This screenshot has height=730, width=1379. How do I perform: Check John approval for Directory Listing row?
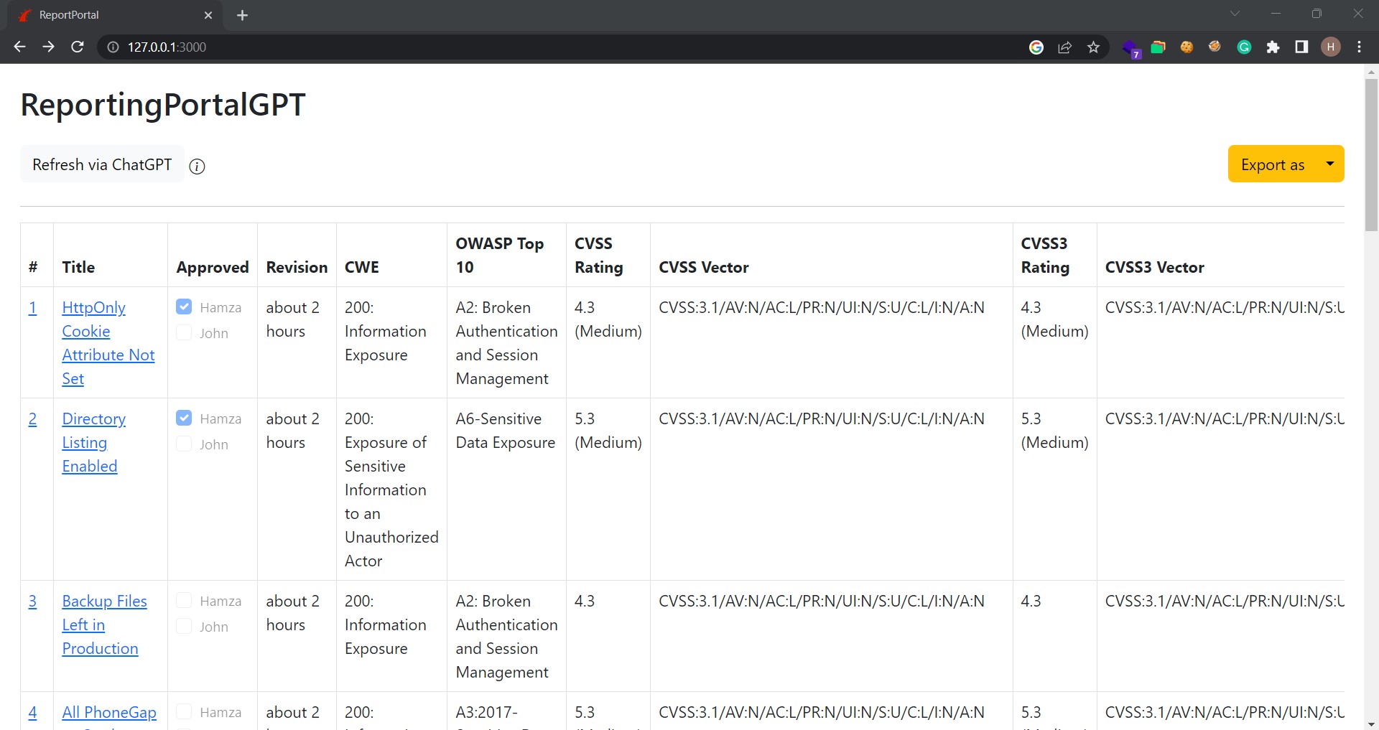pyautogui.click(x=184, y=444)
